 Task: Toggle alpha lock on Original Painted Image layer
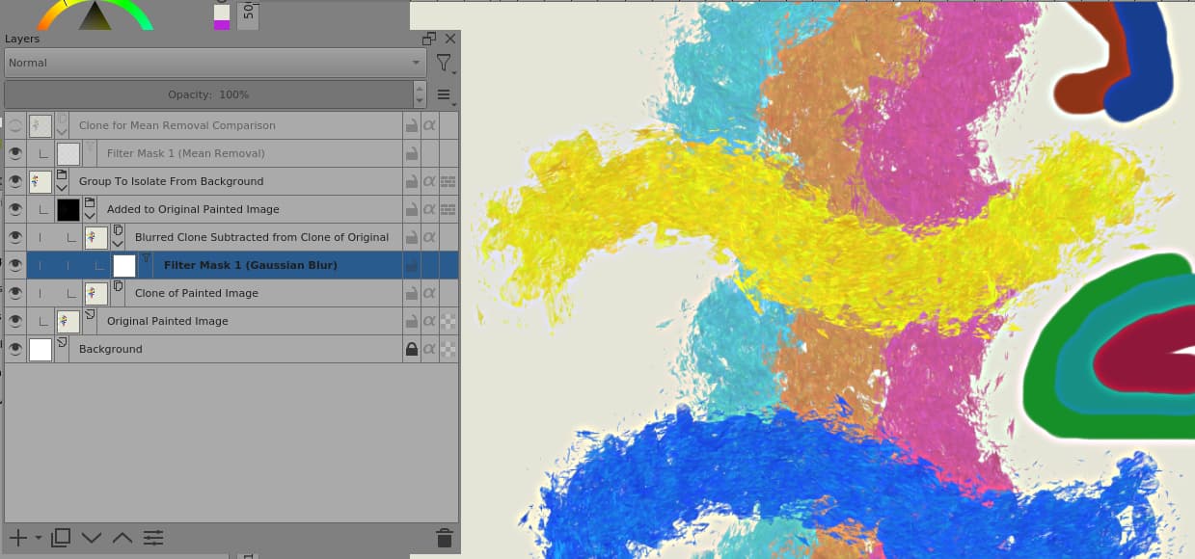[430, 321]
